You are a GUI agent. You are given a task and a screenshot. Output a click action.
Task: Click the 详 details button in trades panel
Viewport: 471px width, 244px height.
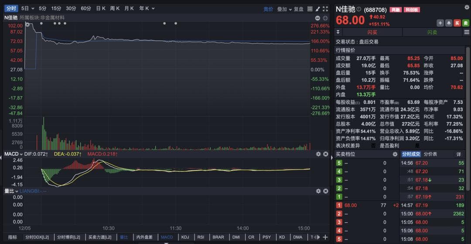point(458,154)
